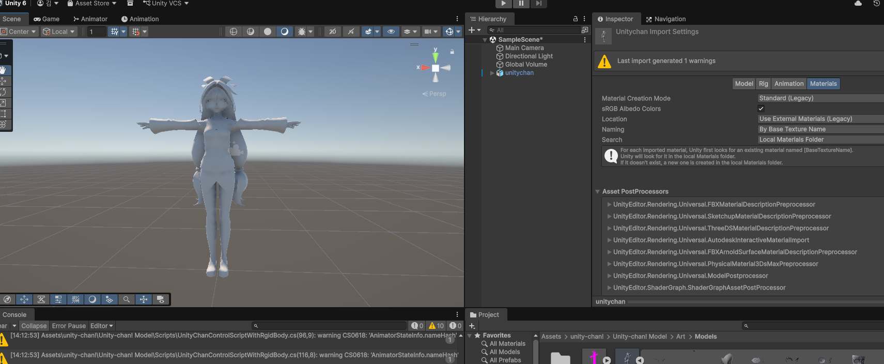Toggle scene effects (skybox, fog) button

(368, 32)
